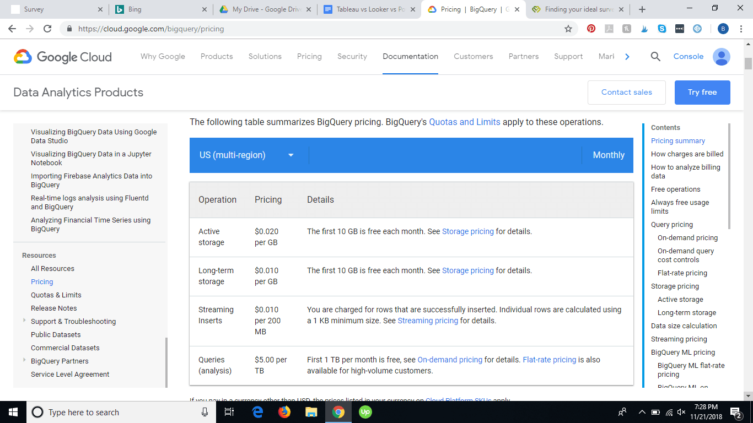Open the Action Center notifications icon
Viewport: 753px width, 423px height.
(735, 412)
